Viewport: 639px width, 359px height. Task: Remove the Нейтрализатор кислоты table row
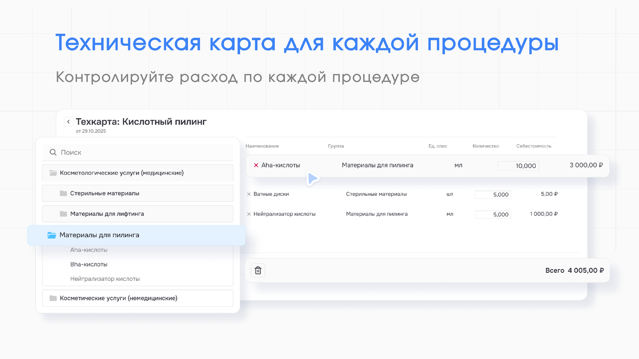click(249, 214)
